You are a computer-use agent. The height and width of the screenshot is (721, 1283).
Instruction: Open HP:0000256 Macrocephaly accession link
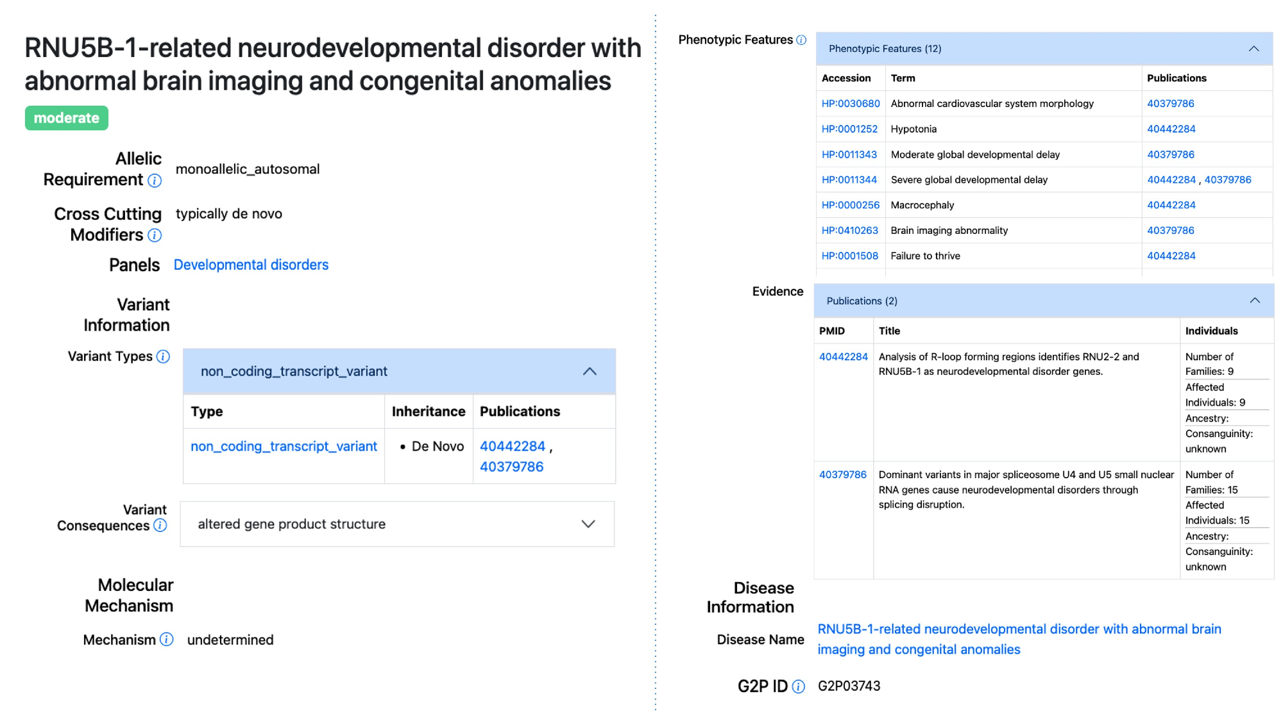[850, 205]
